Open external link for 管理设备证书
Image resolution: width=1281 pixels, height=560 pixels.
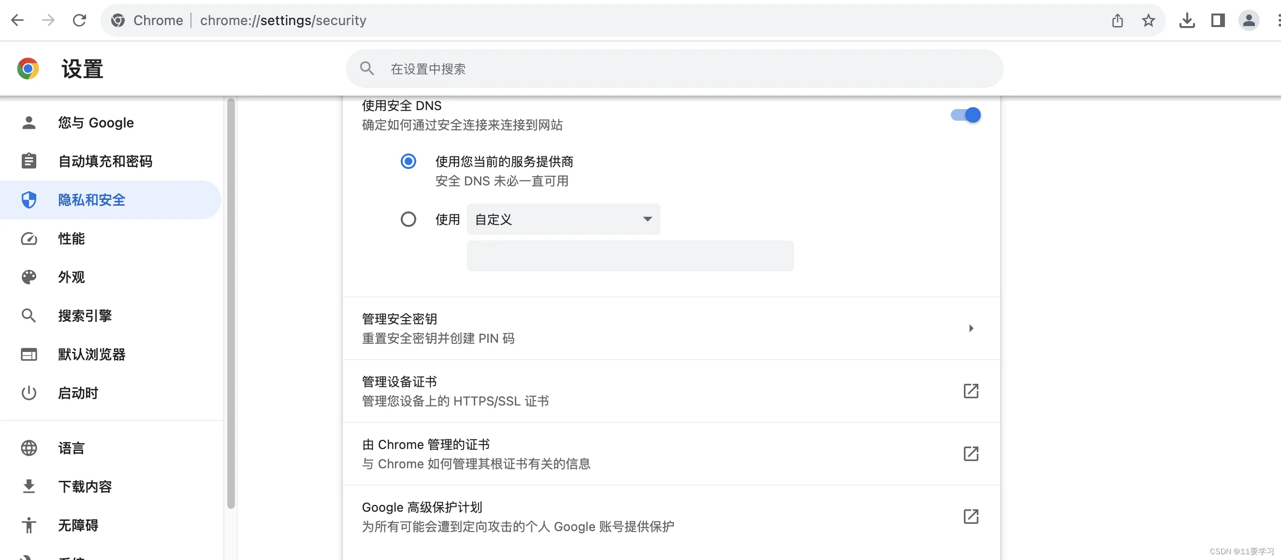971,391
